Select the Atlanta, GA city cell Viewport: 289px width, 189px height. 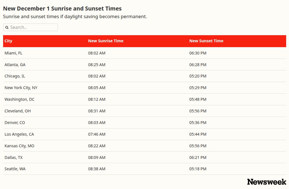(15, 65)
